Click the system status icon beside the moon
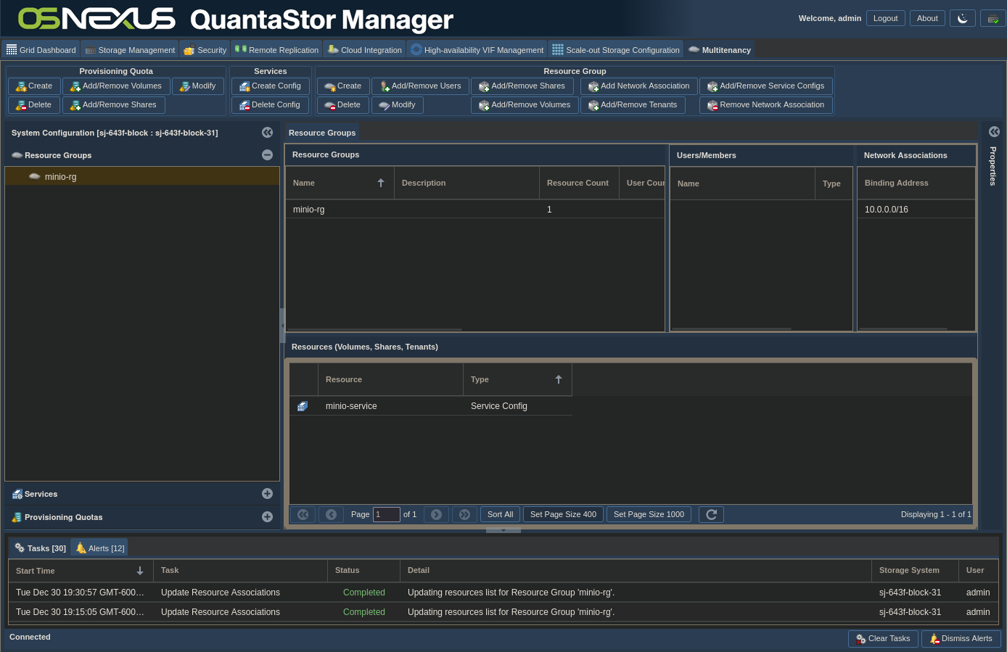Screen dimensions: 1007x652 tap(992, 18)
